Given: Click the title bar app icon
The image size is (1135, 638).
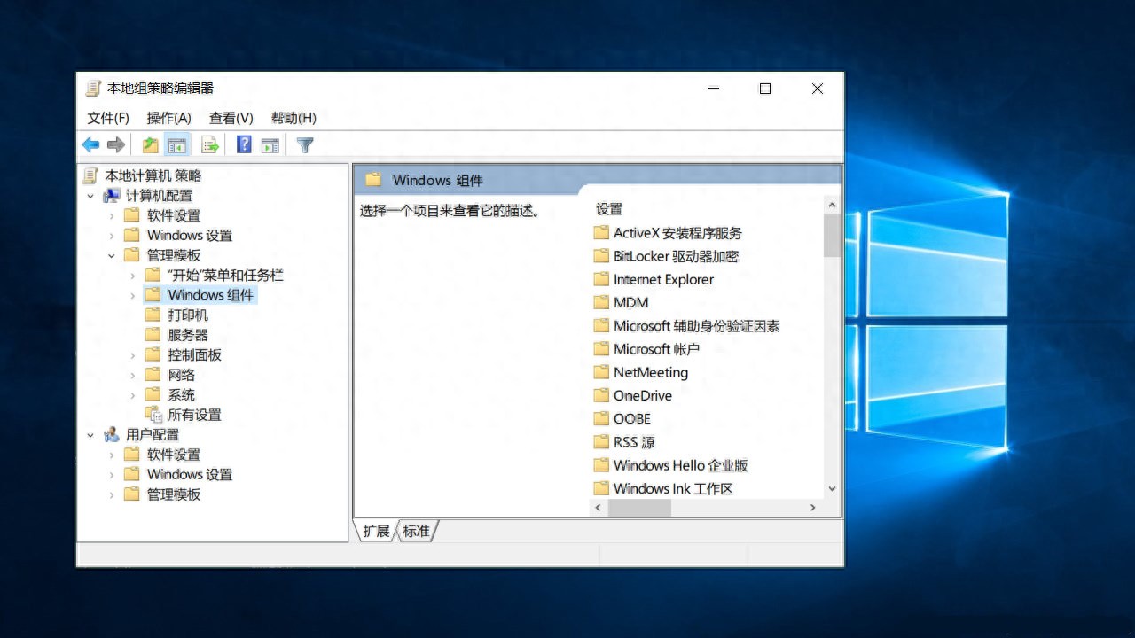Looking at the screenshot, I should pyautogui.click(x=93, y=88).
